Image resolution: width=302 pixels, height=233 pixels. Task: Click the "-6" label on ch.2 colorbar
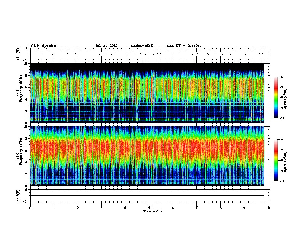point(281,140)
